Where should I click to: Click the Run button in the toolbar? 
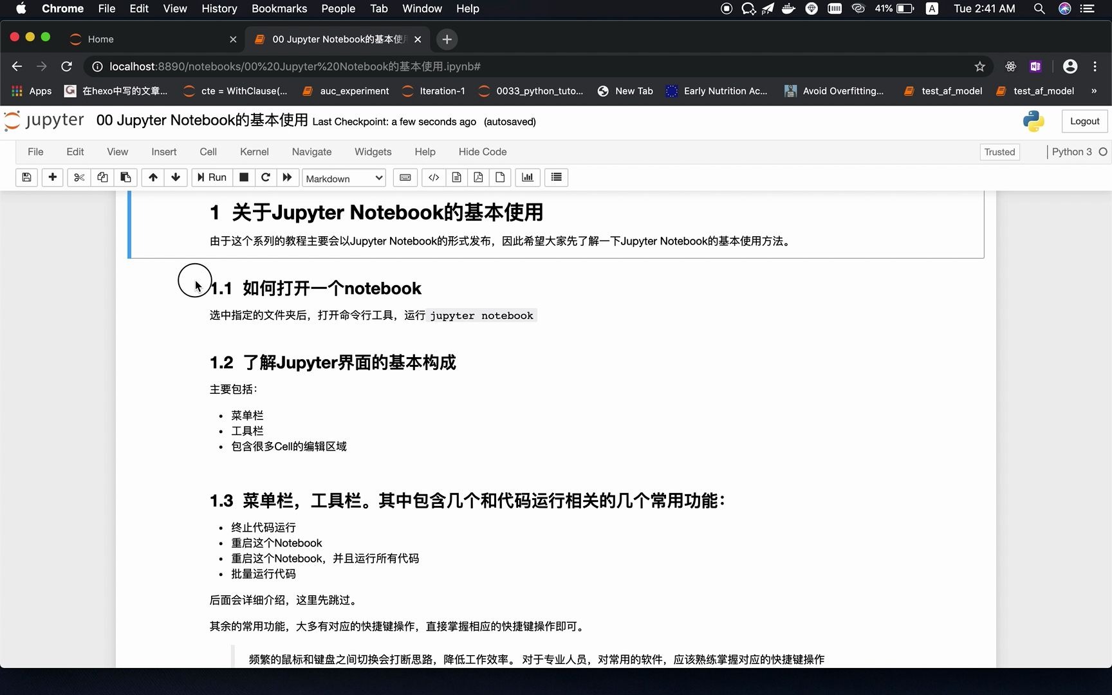click(211, 178)
